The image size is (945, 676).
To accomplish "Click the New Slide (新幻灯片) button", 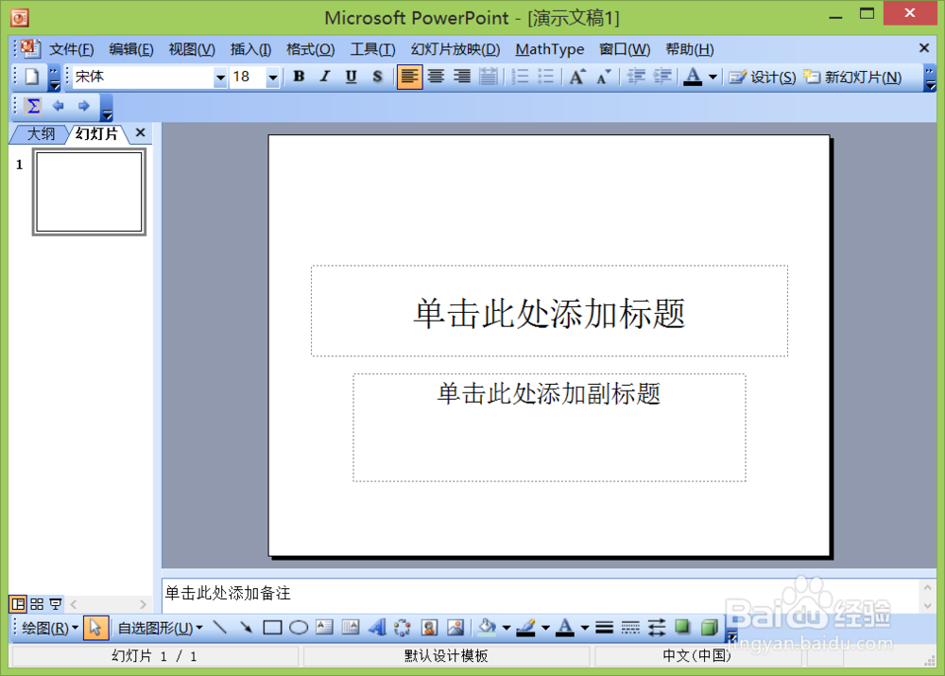I will tap(852, 78).
